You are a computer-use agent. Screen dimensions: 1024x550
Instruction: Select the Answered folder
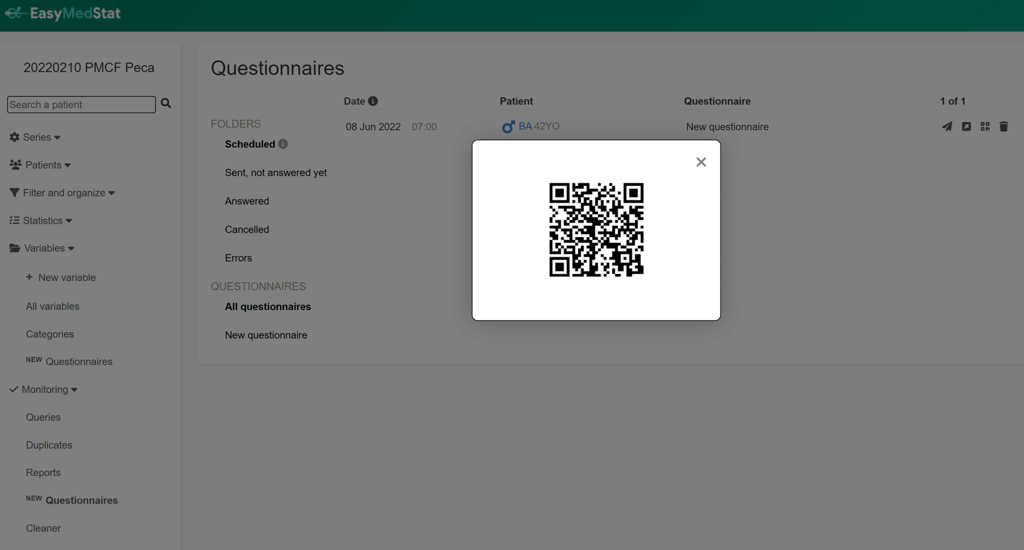(247, 201)
